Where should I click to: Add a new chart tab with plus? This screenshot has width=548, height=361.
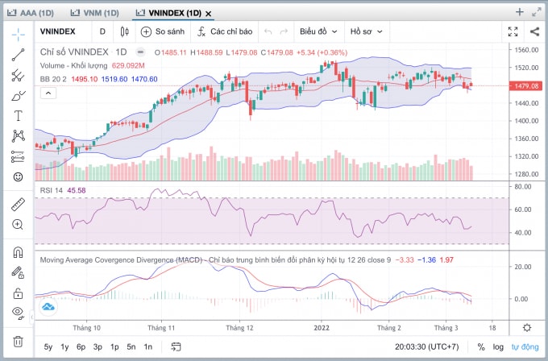click(x=519, y=12)
